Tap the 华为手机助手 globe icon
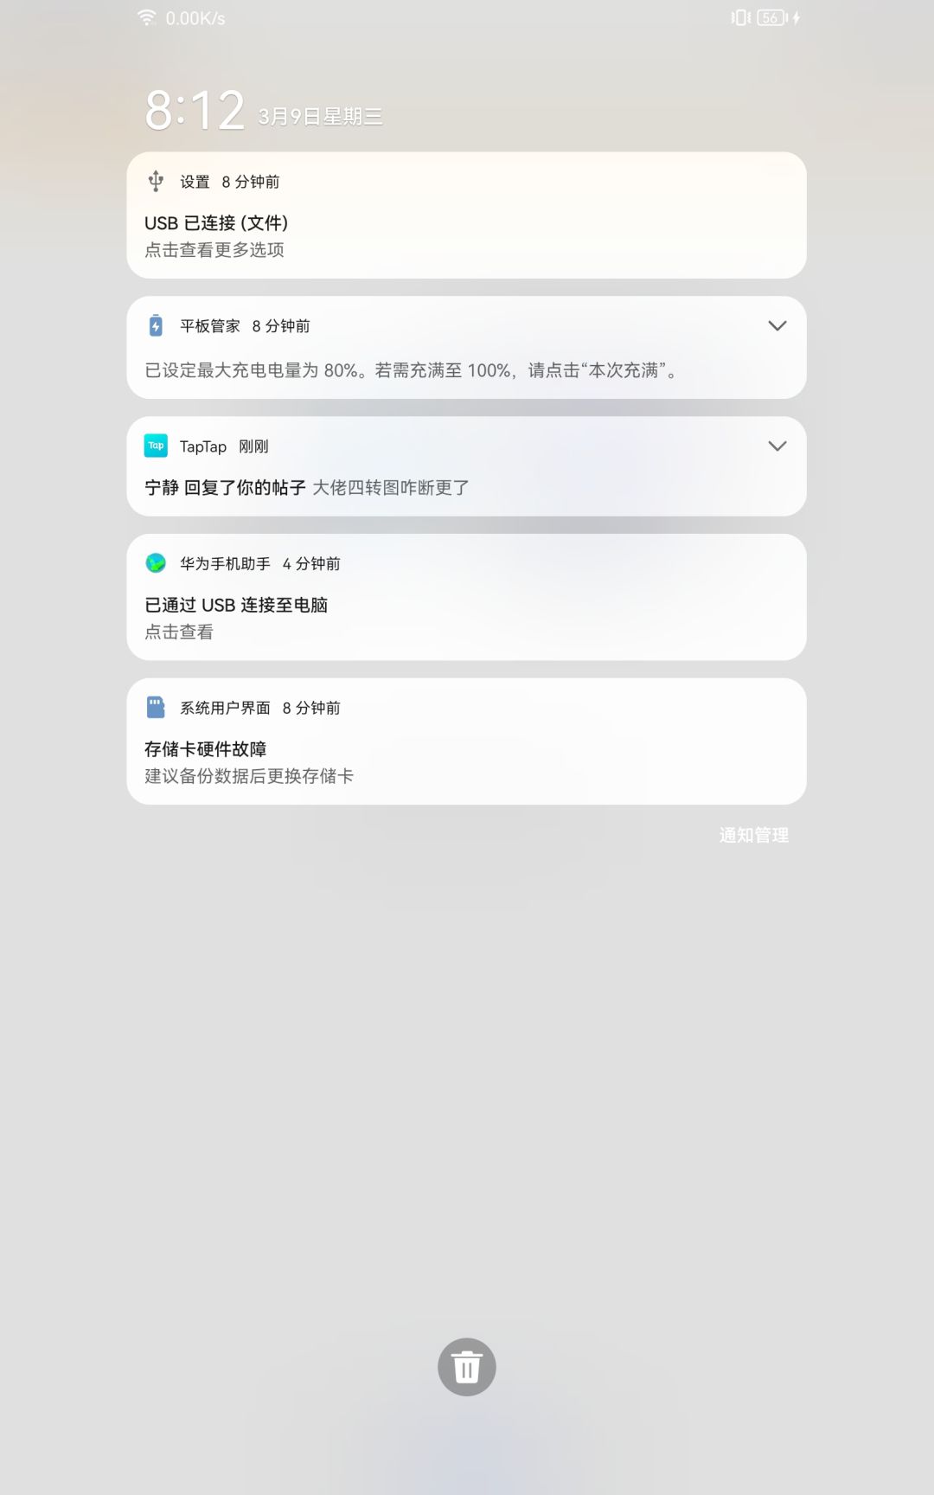 click(156, 563)
